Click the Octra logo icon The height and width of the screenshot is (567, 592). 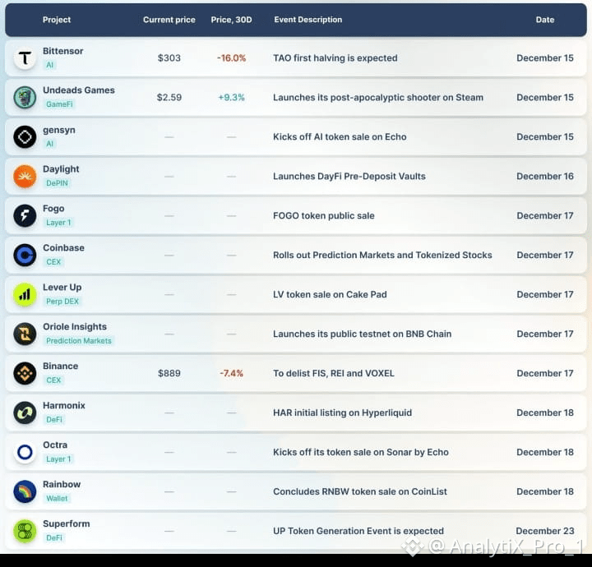[x=25, y=452]
